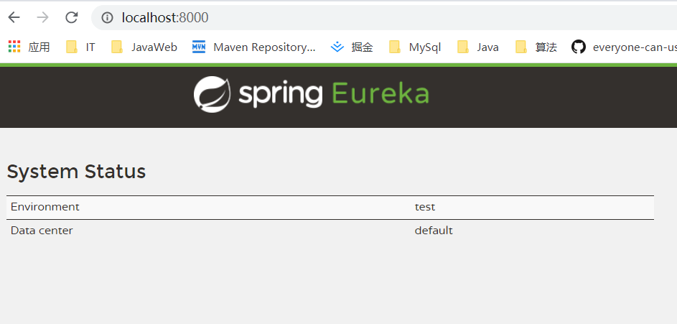
Task: View site information for localhost
Action: pyautogui.click(x=107, y=17)
